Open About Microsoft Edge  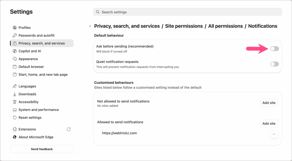[42, 137]
